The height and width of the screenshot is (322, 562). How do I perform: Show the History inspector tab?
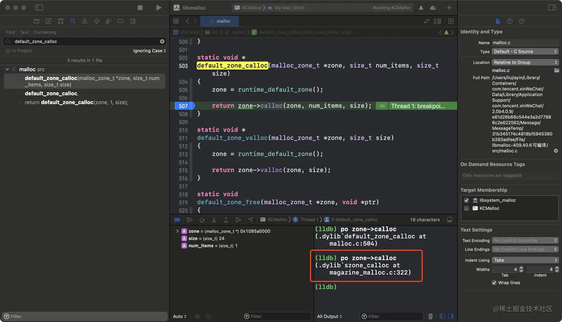pos(510,21)
